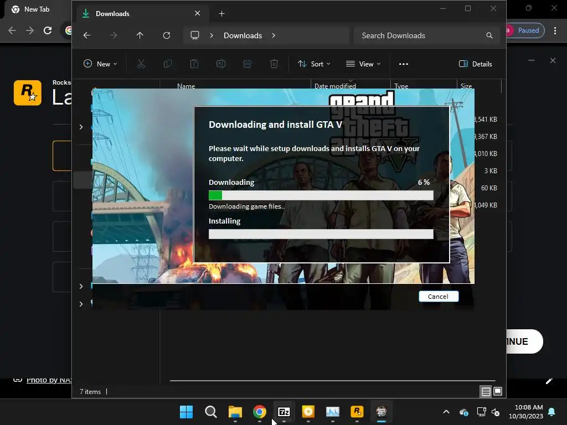Open the New item dropdown
Image resolution: width=567 pixels, height=425 pixels.
pyautogui.click(x=100, y=64)
